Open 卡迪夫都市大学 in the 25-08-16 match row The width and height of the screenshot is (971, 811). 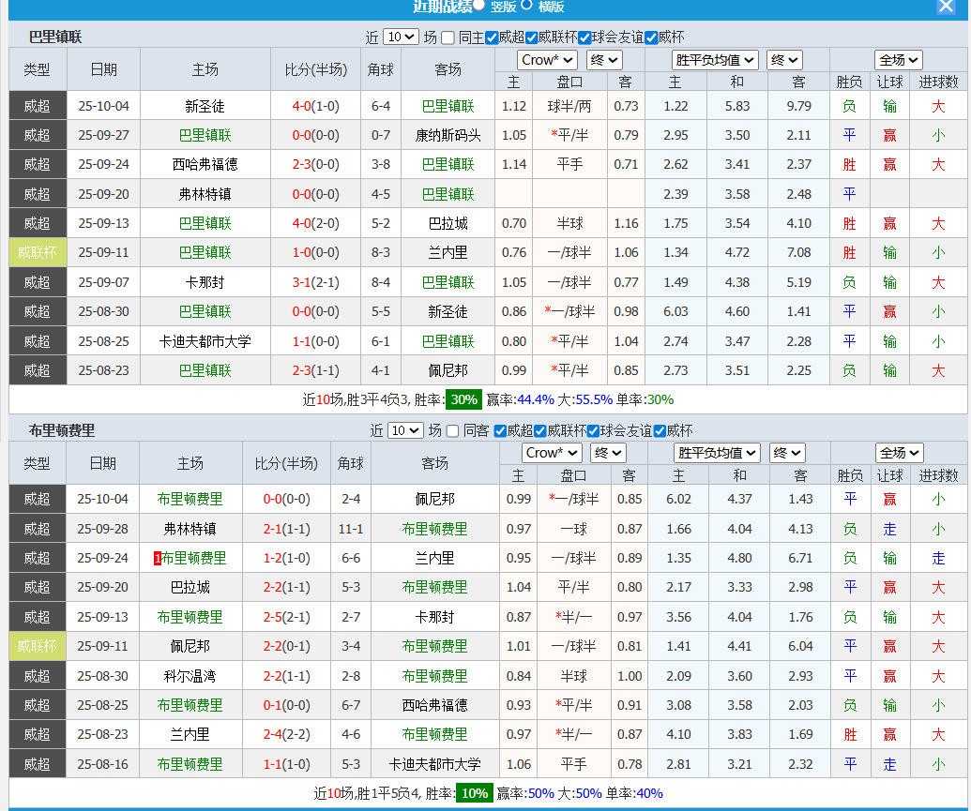pyautogui.click(x=434, y=764)
